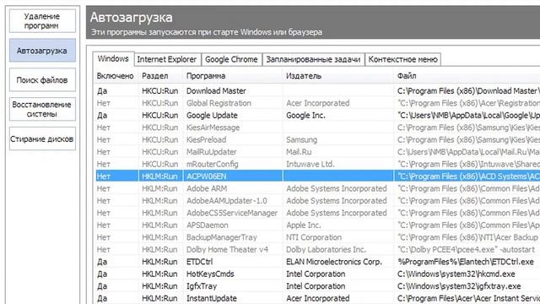Click the pcee4.exe -autostart path cell

pyautogui.click(x=467, y=250)
